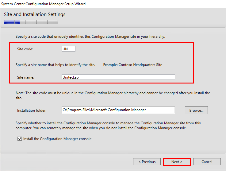Viewport: 226px width, 171px height.
Task: Click the 'Site code:' label
Action: (25, 49)
